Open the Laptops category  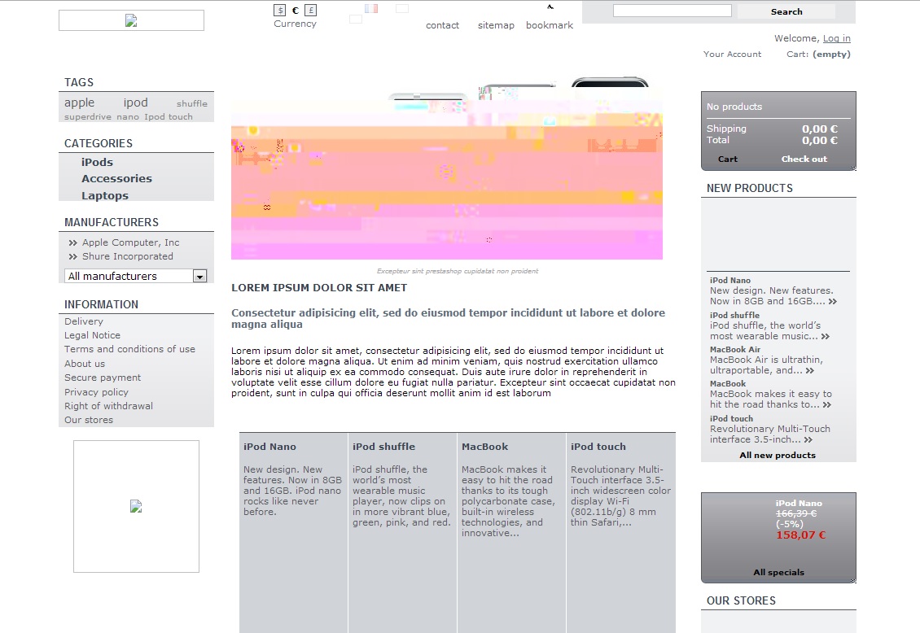(x=105, y=196)
